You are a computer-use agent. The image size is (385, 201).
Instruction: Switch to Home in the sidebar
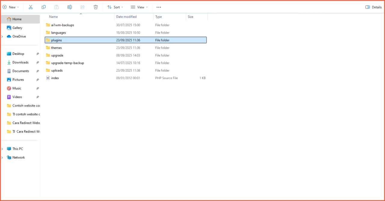pyautogui.click(x=17, y=19)
